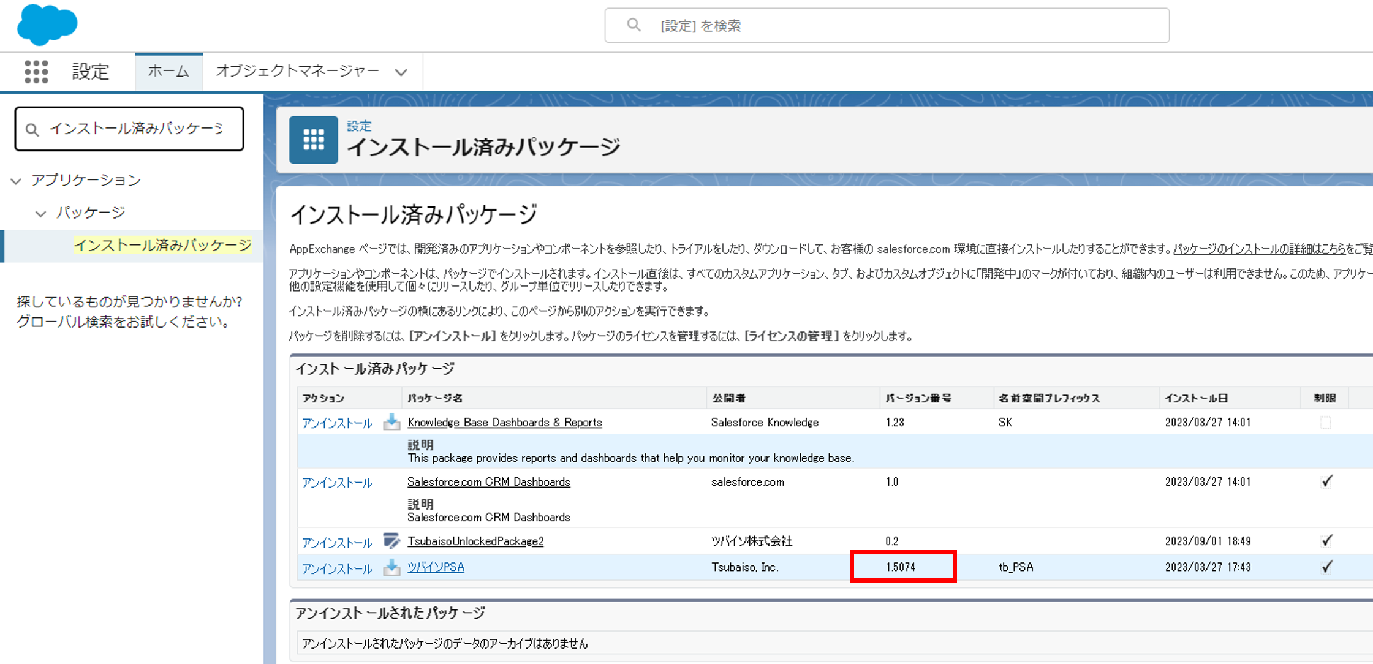
Task: Click the Salesforce cloud logo
Action: (x=47, y=25)
